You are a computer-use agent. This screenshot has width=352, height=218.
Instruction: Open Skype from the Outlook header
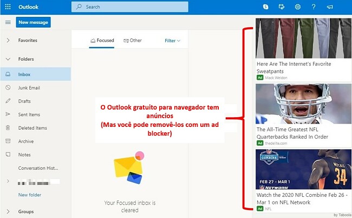point(265,7)
